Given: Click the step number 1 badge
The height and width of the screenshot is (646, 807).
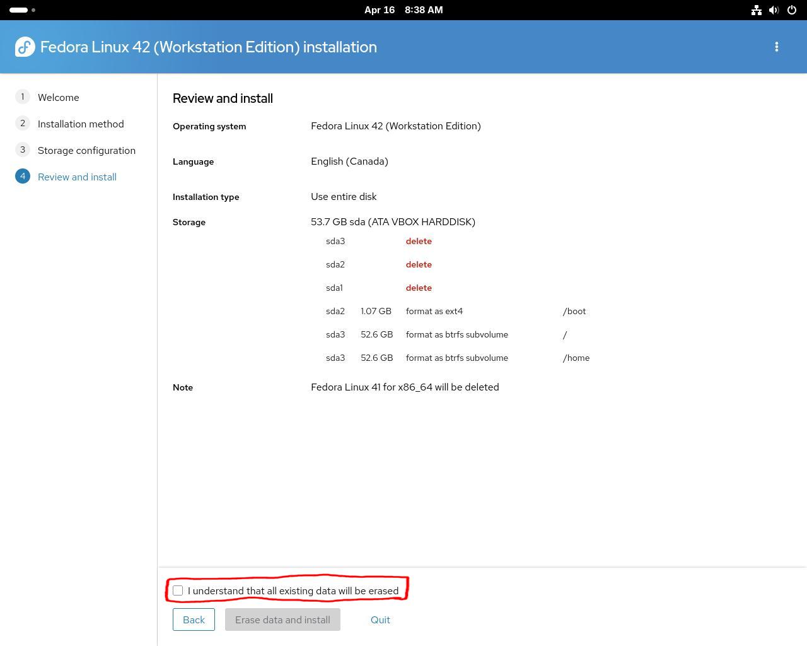Looking at the screenshot, I should click(x=23, y=97).
